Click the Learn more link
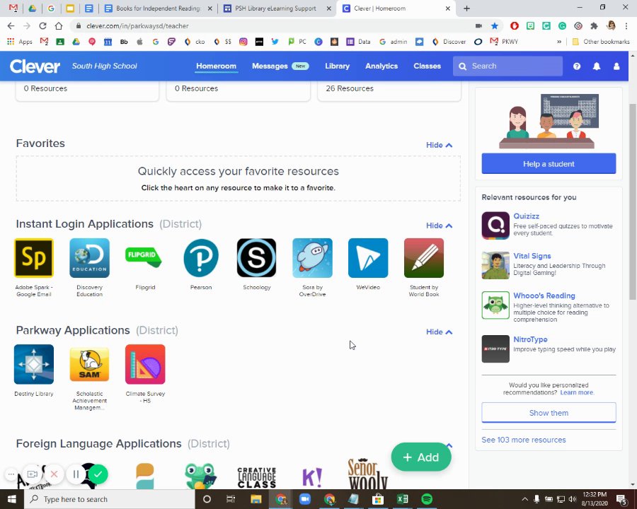 click(576, 392)
